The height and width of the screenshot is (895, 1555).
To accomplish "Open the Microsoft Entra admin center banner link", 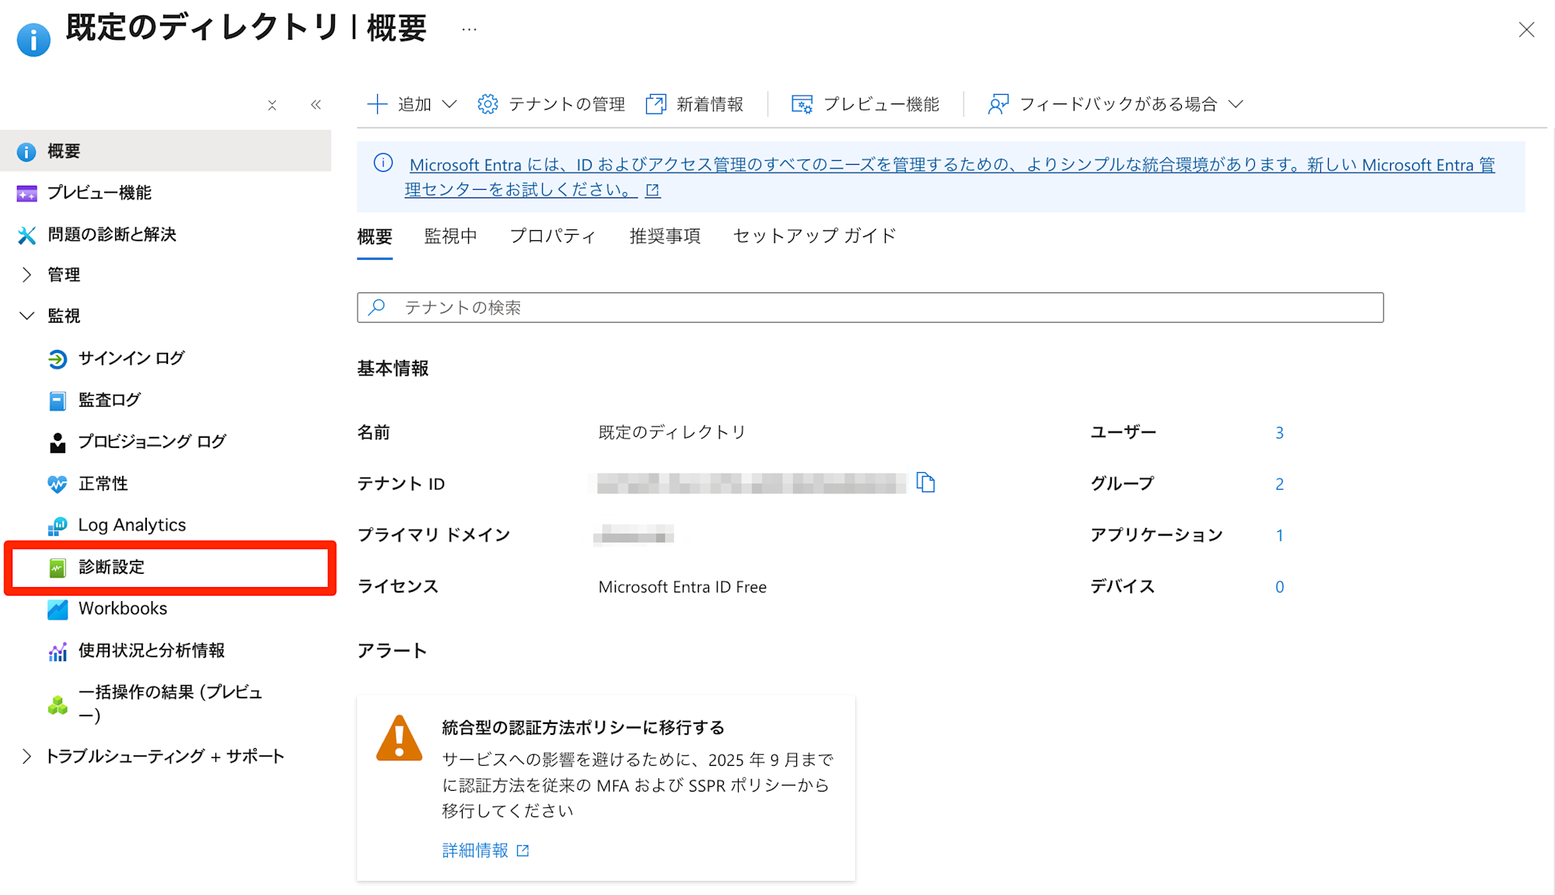I will tap(949, 177).
